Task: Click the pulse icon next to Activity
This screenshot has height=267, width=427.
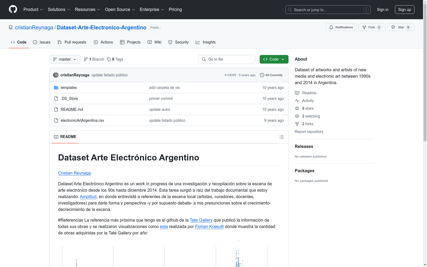Action: [x=297, y=101]
